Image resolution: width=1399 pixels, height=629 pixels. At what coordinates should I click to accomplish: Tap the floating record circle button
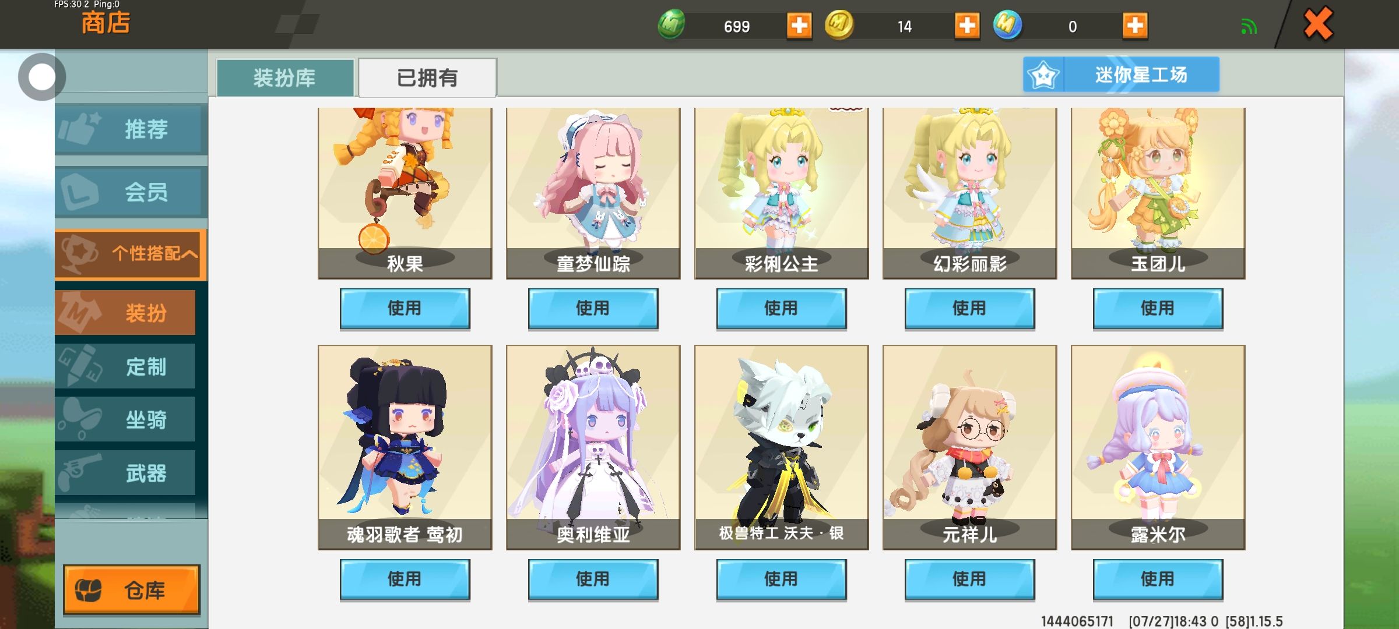pyautogui.click(x=41, y=77)
